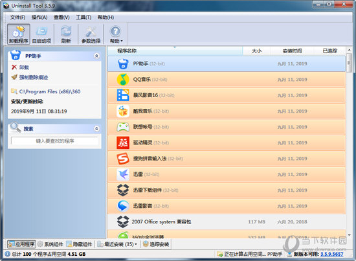Switch to the 系统组件 tab

pos(50,244)
